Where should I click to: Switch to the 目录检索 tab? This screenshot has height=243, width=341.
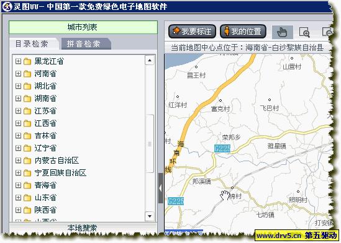[x=33, y=44]
